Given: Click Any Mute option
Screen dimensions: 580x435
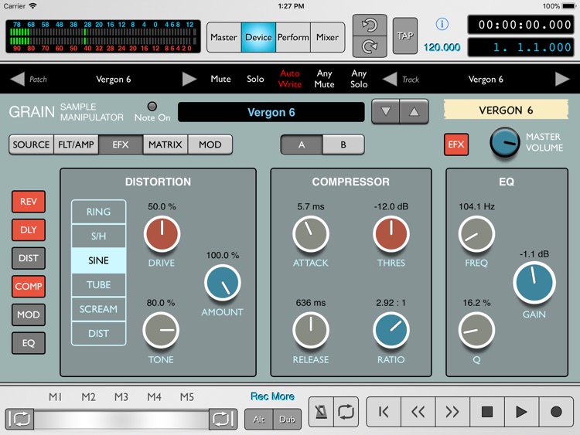Looking at the screenshot, I should (x=324, y=79).
